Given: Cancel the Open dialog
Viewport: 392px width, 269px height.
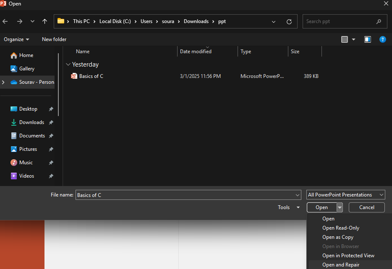Looking at the screenshot, I should click(367, 207).
